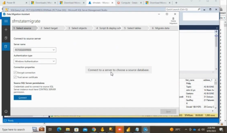Viewport: 227px width, 133px height.
Task: Click the orange recorder icon on taskbar
Action: tap(120, 129)
